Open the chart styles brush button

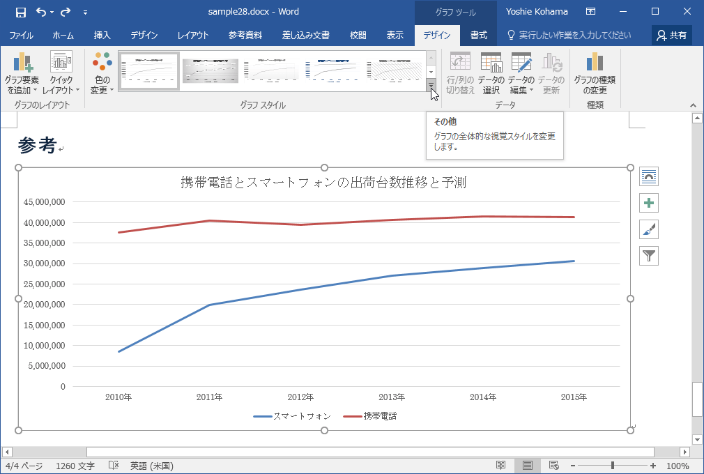(x=649, y=229)
